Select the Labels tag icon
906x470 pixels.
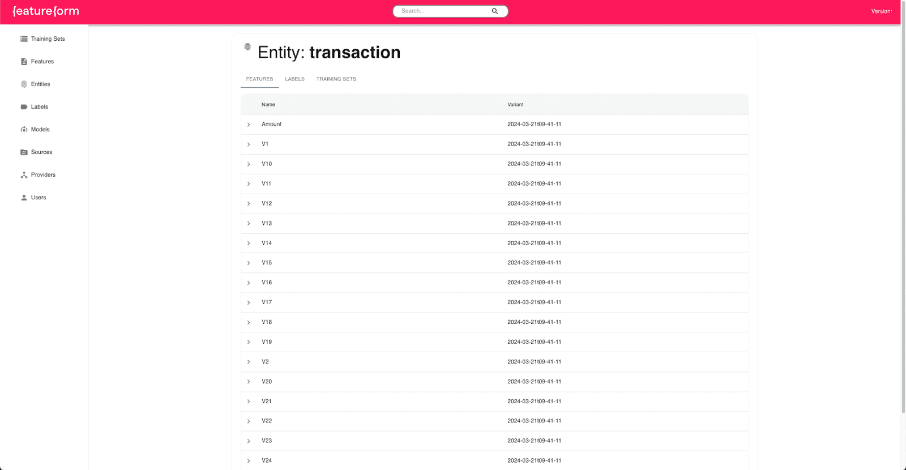coord(24,107)
